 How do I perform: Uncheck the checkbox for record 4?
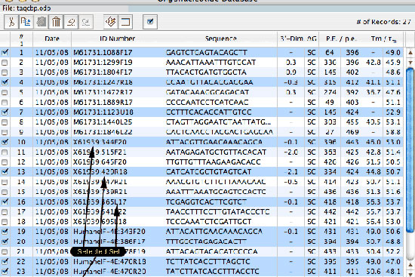click(x=5, y=82)
